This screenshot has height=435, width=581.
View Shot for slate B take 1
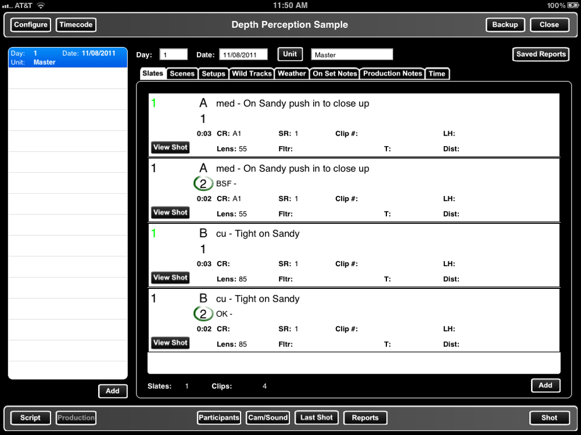(x=170, y=277)
